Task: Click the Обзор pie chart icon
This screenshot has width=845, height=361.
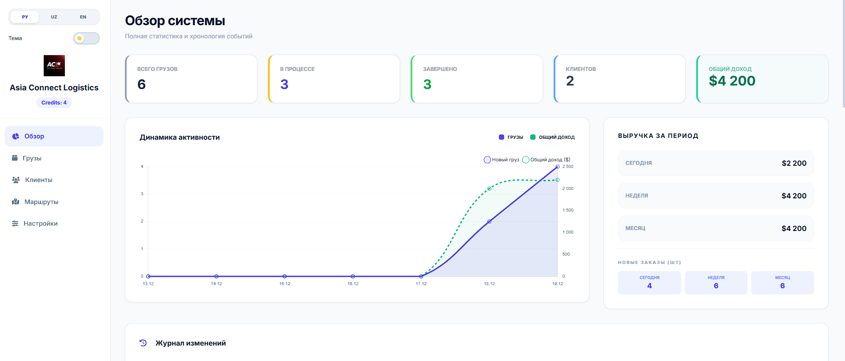Action: 15,136
